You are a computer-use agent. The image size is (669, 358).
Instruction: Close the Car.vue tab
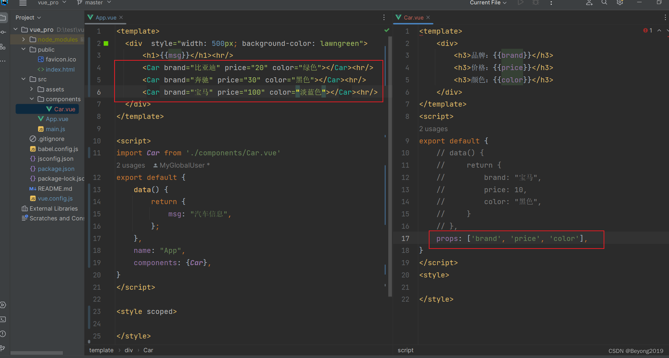pyautogui.click(x=428, y=17)
